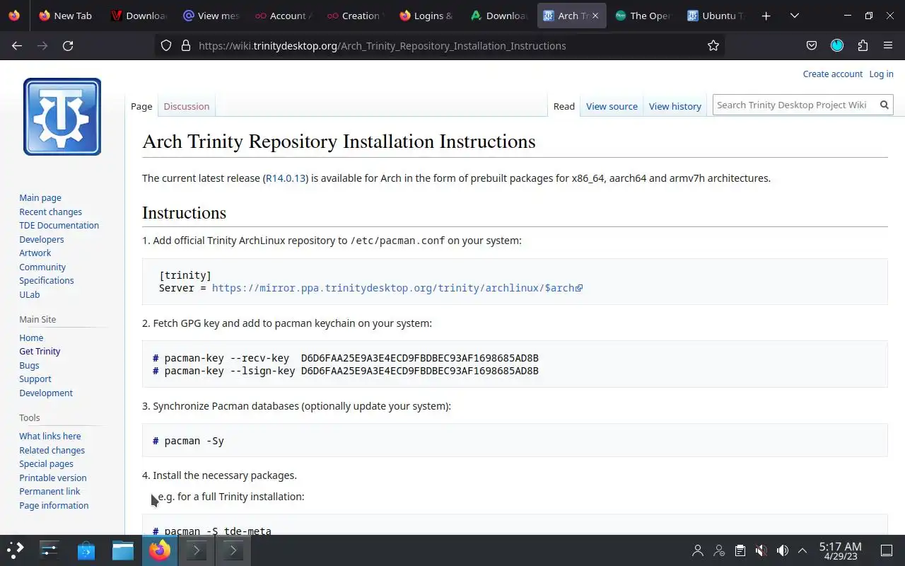Click the Create account link
The image size is (905, 566).
832,74
